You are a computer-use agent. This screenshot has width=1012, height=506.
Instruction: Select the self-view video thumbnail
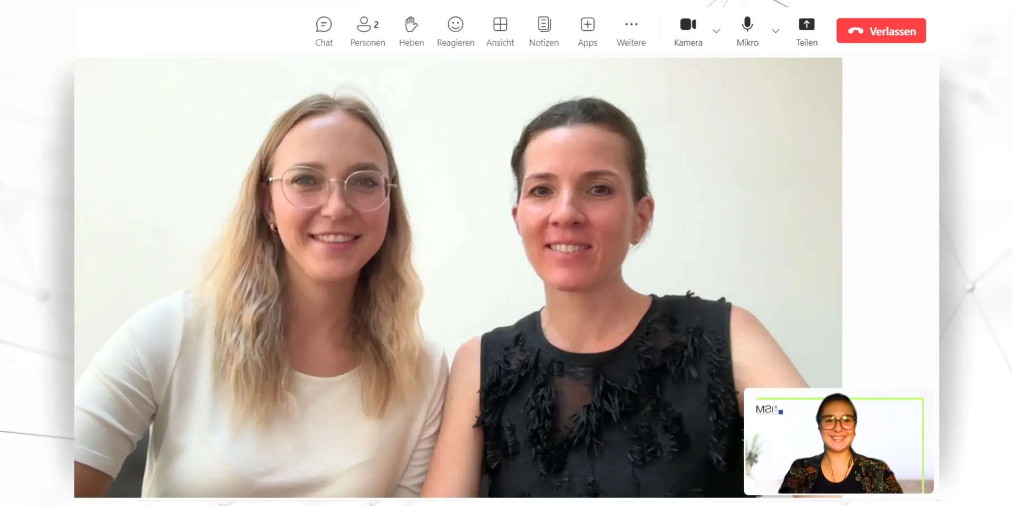[x=839, y=442]
